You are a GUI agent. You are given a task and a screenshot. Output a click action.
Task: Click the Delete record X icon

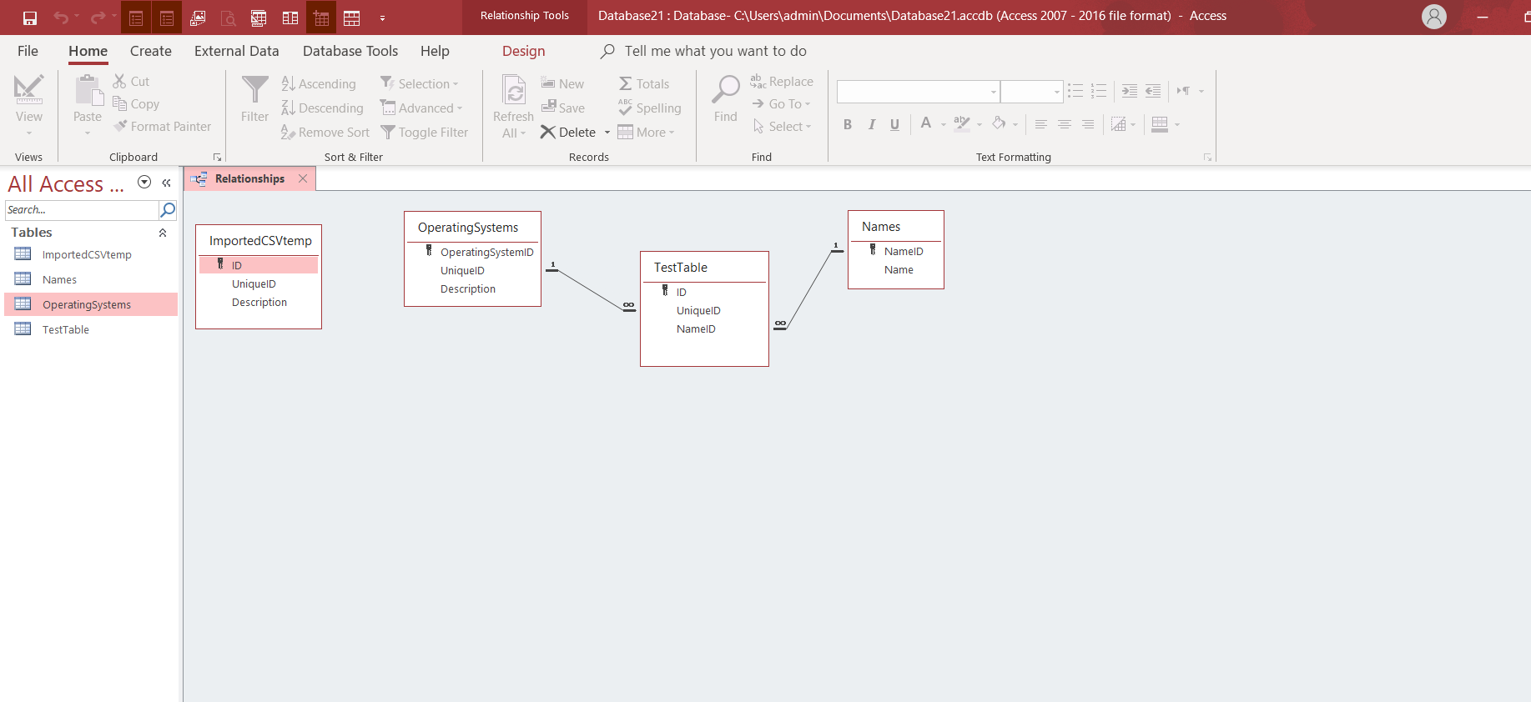547,132
